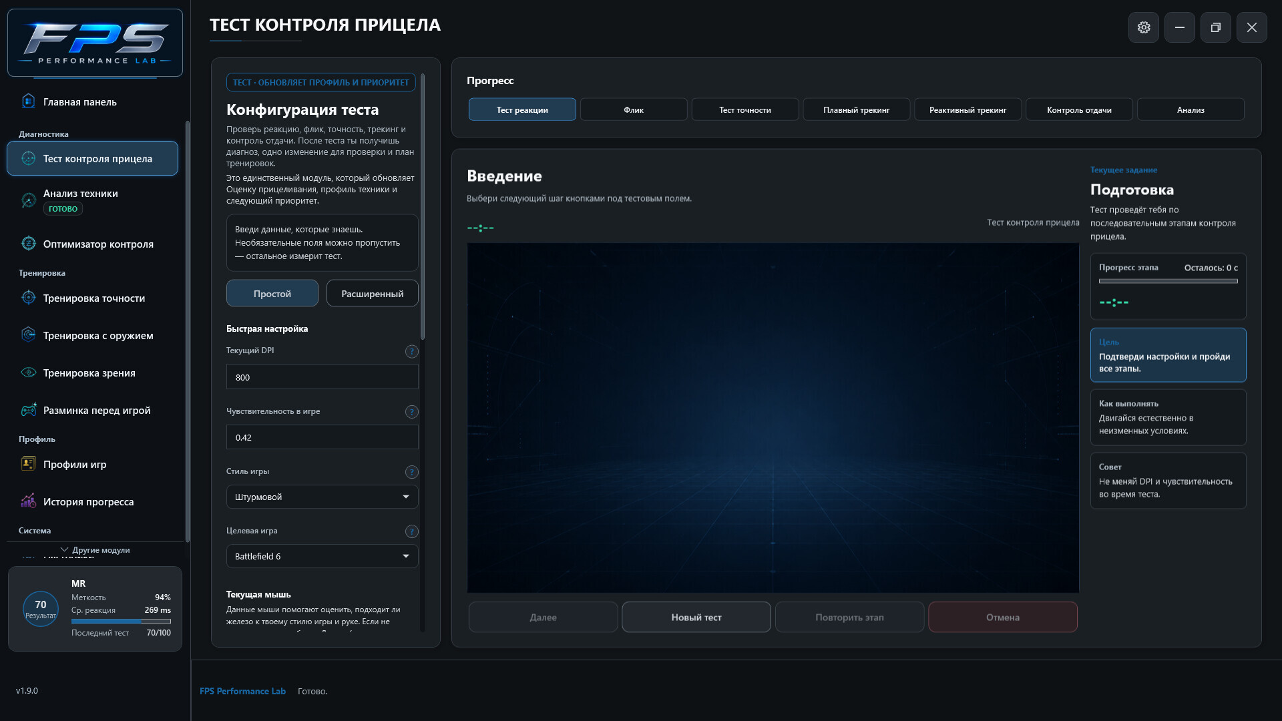Click the FPS Performance Lab status link
This screenshot has height=721, width=1282.
tap(242, 691)
